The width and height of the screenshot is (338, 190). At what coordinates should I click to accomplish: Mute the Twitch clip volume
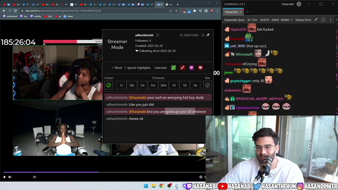pyautogui.click(x=10, y=177)
